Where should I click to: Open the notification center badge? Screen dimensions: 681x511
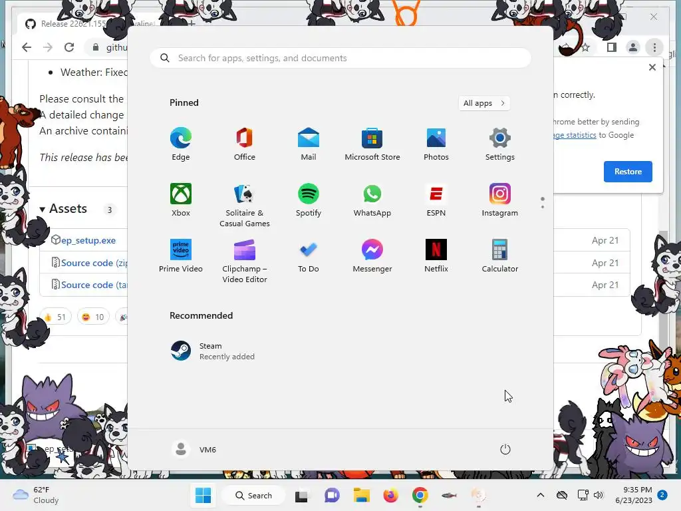coord(662,495)
